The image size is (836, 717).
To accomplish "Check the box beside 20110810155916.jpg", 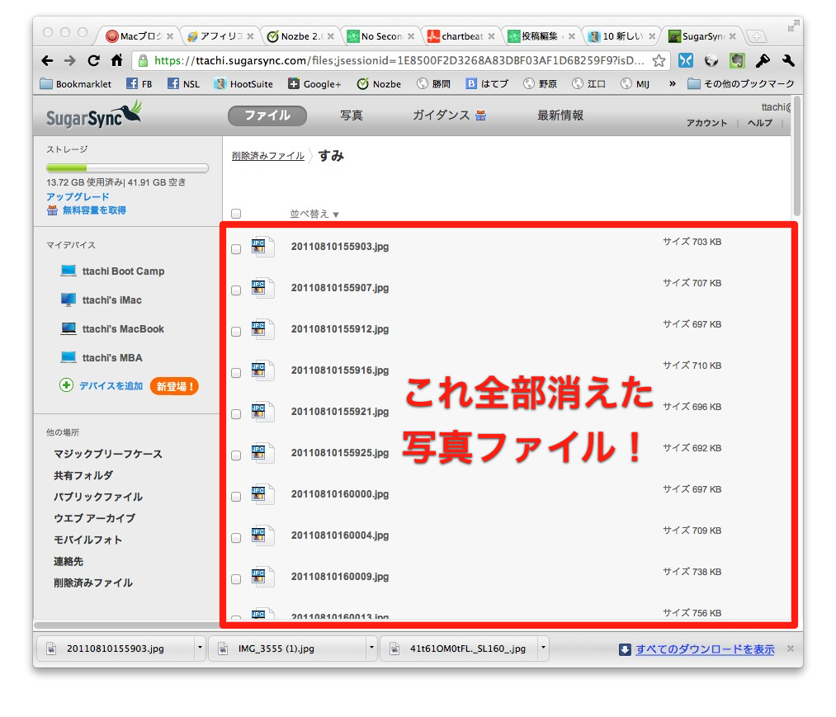I will point(237,372).
